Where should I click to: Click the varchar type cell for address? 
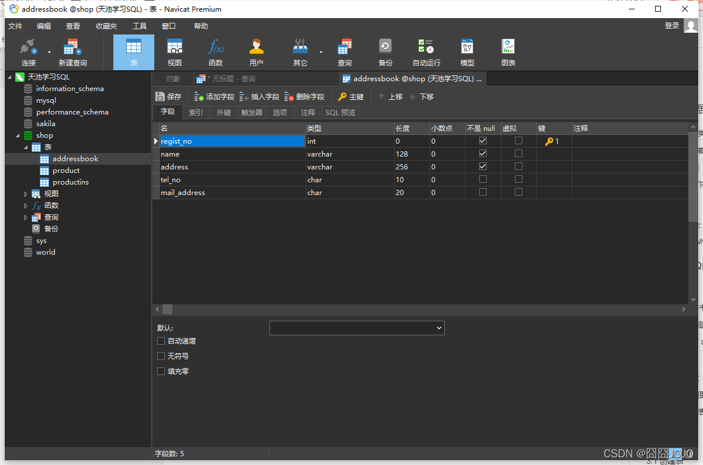pyautogui.click(x=349, y=166)
